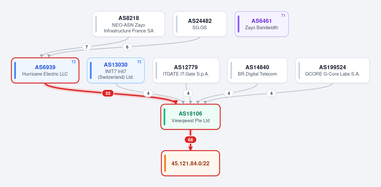Click the AS18106 Viewqwest Pte Ltd node

pyautogui.click(x=190, y=117)
